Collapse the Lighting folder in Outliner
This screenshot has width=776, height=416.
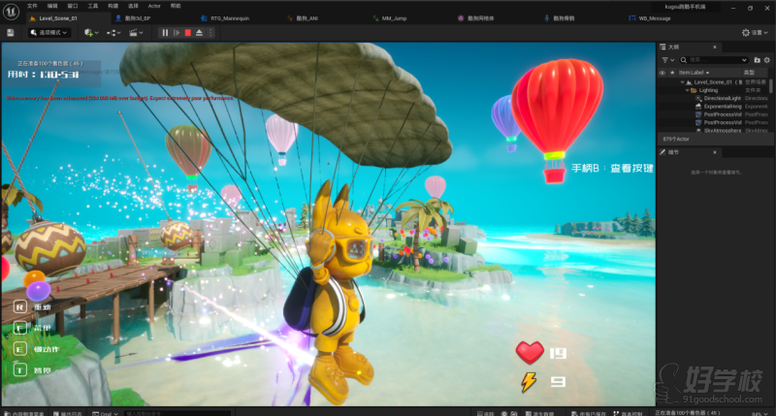(687, 90)
